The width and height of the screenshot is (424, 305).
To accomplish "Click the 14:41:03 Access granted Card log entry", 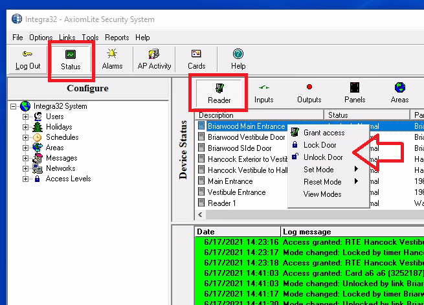I will coord(309,273).
